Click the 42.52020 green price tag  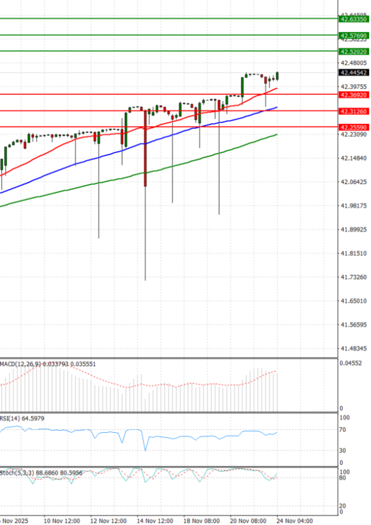(x=354, y=51)
